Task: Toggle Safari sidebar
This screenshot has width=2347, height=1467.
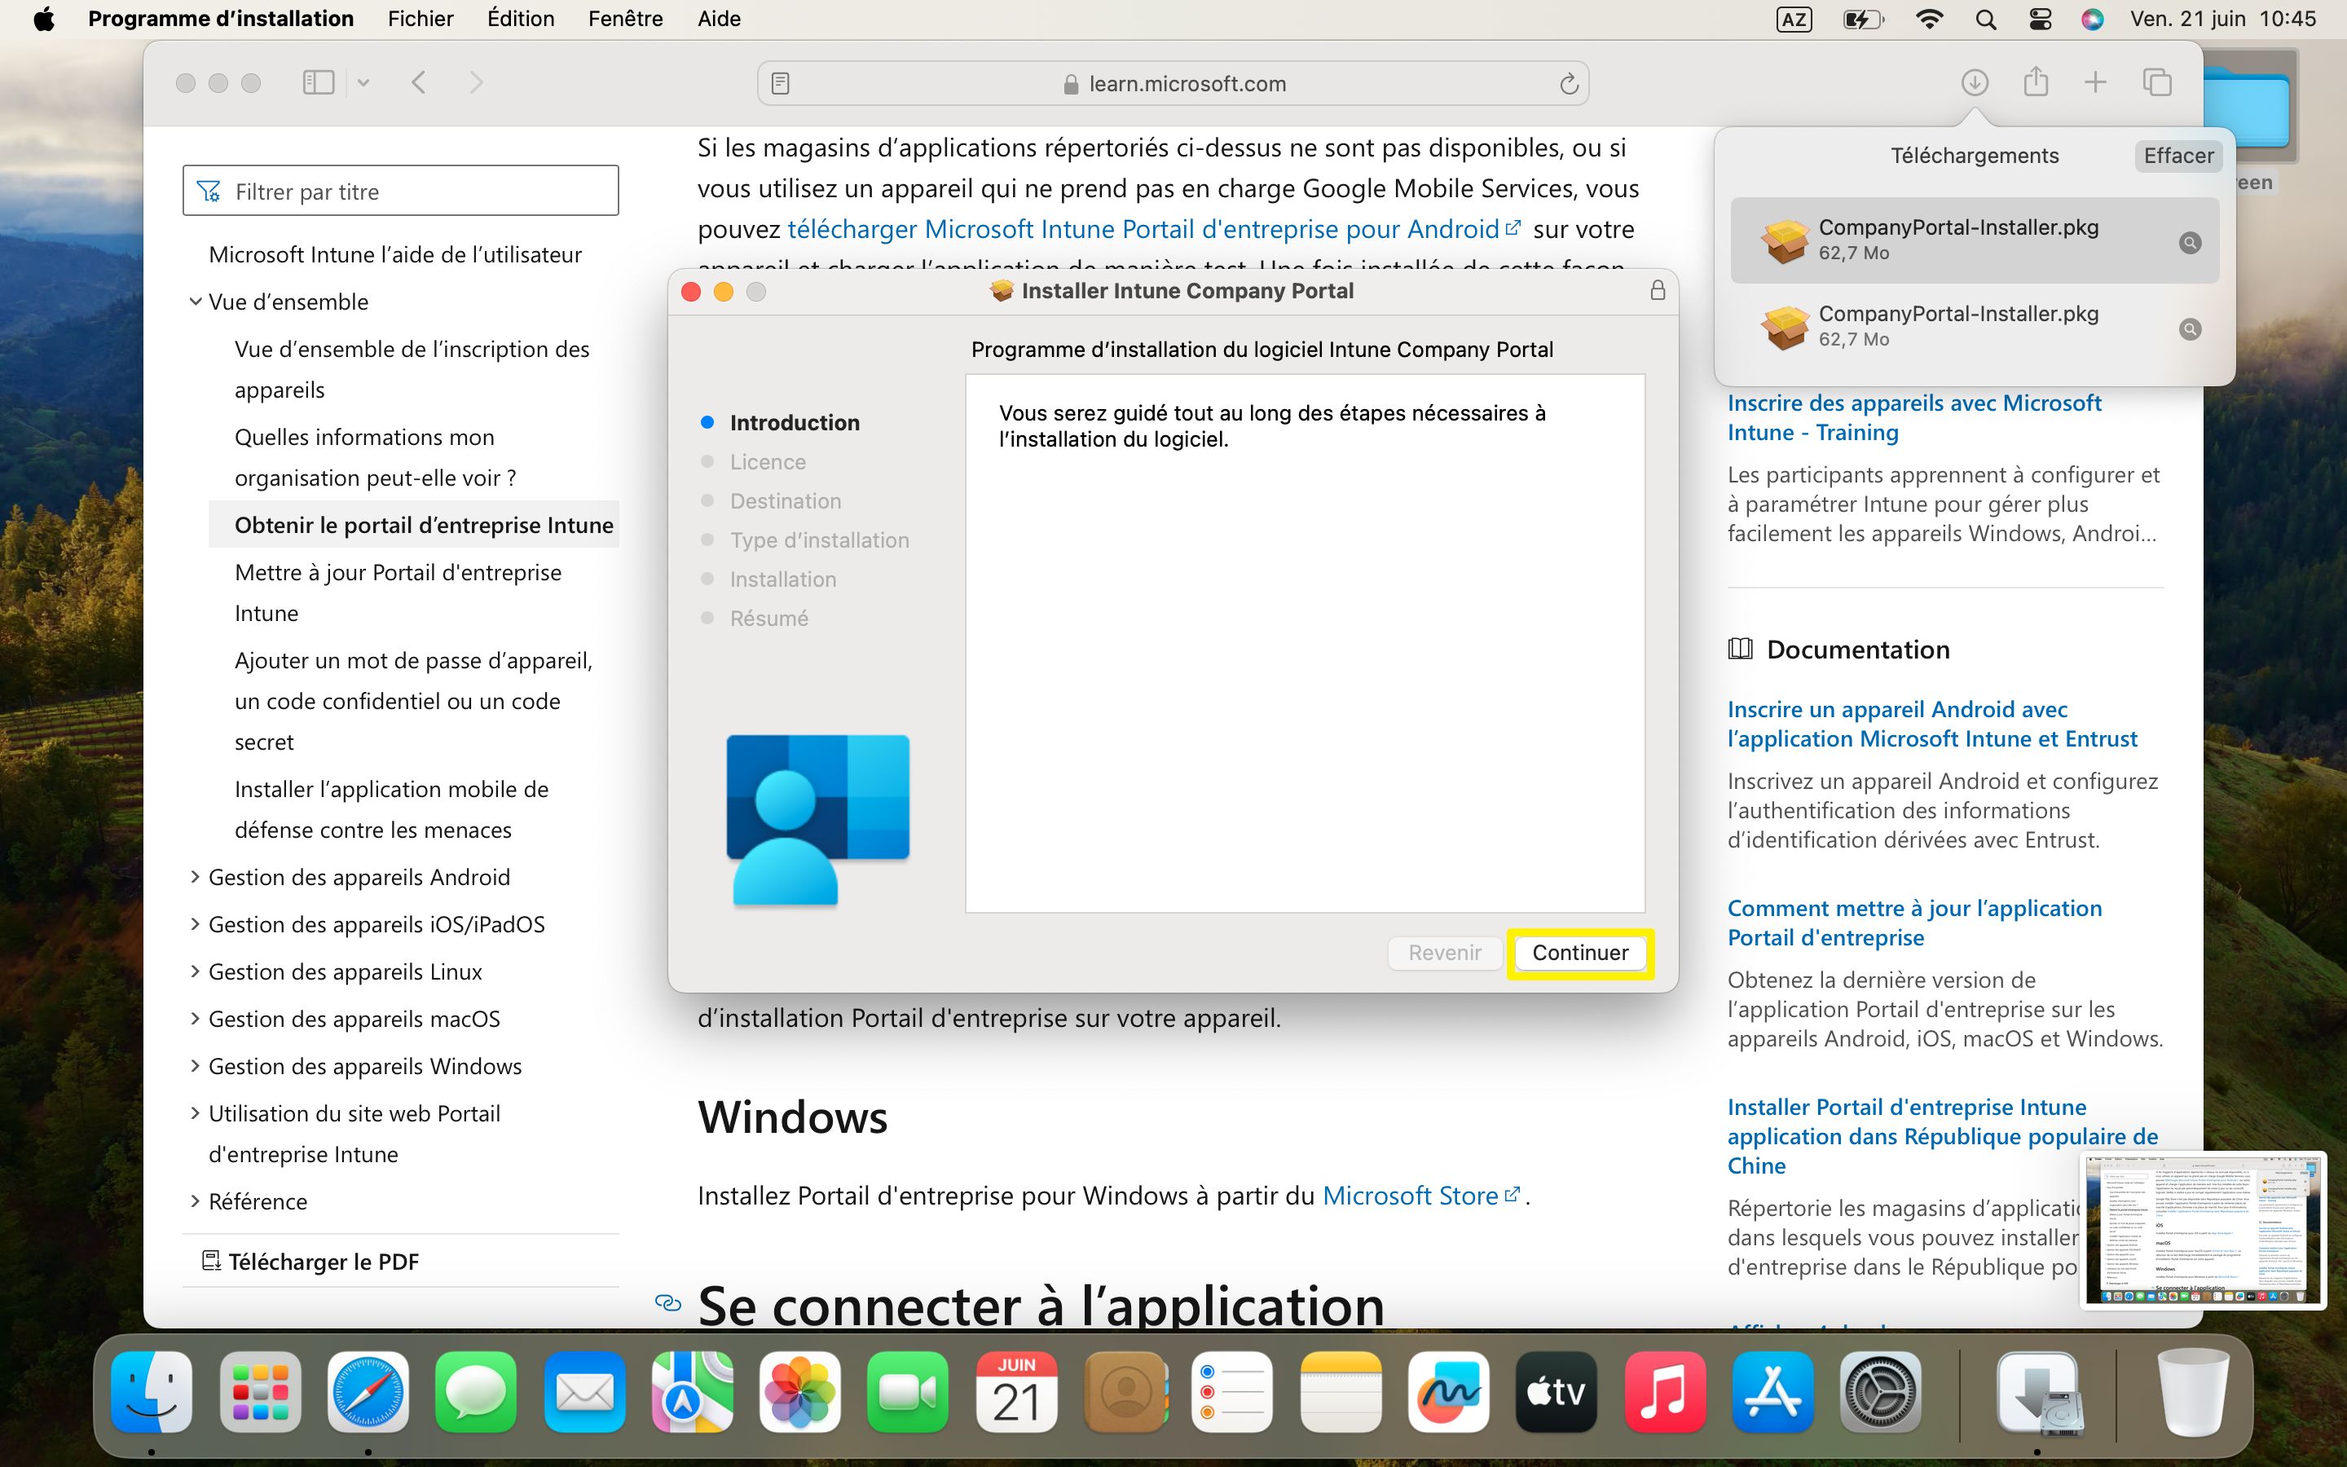Action: pos(318,82)
